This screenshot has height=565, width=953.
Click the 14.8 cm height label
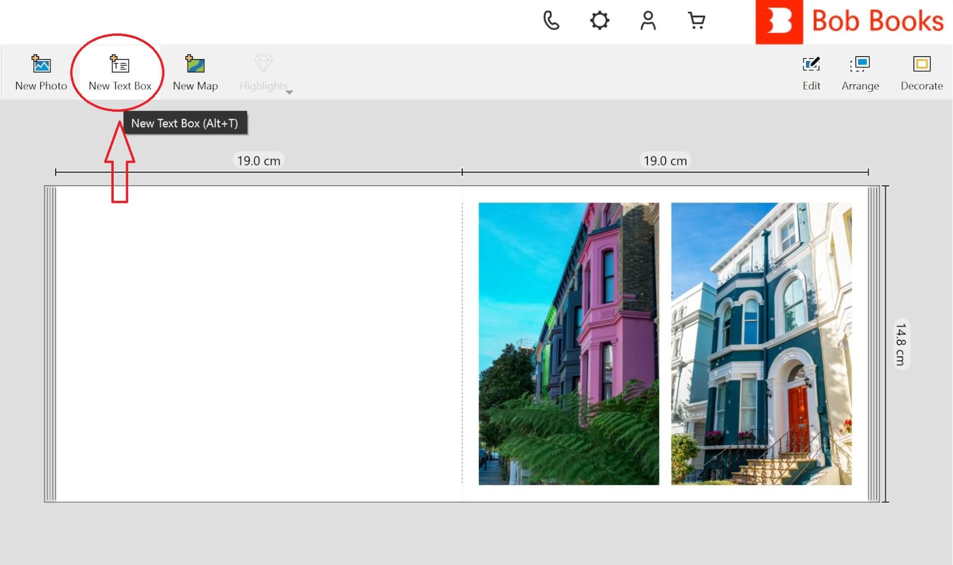pyautogui.click(x=900, y=344)
